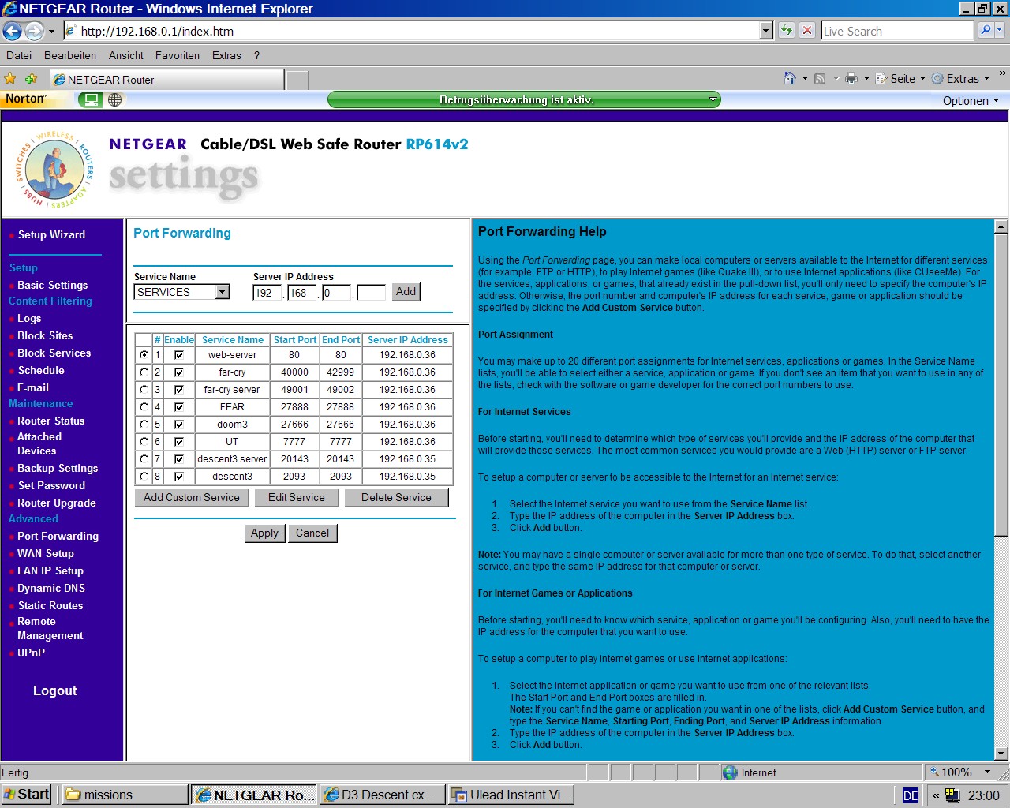Click the Home icon in toolbar
Viewport: 1010px width, 808px height.
pyautogui.click(x=789, y=78)
